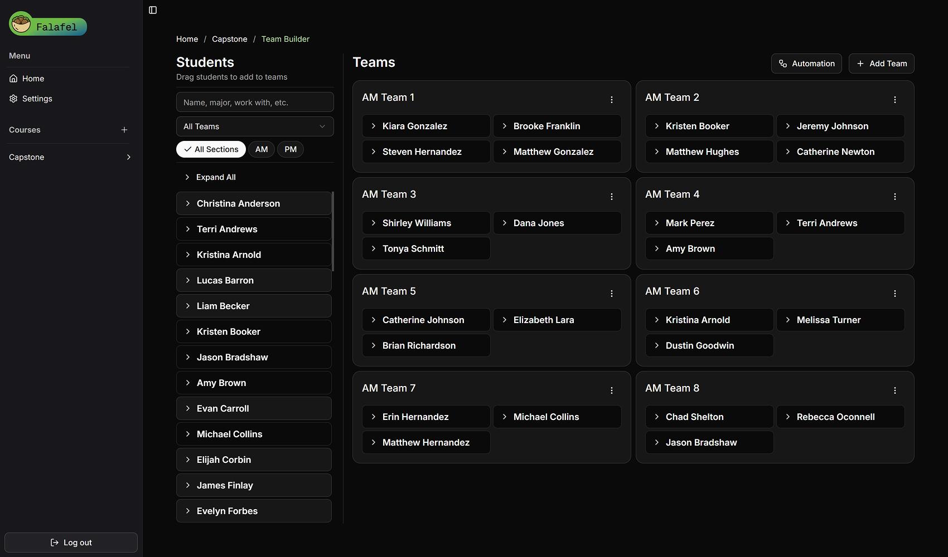Open Settings via the gear icon
The width and height of the screenshot is (948, 557).
[13, 98]
